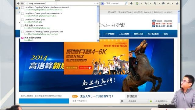Click the chat bubble toolbar icon
Viewport: 195px width, 110px height.
pos(163,3)
